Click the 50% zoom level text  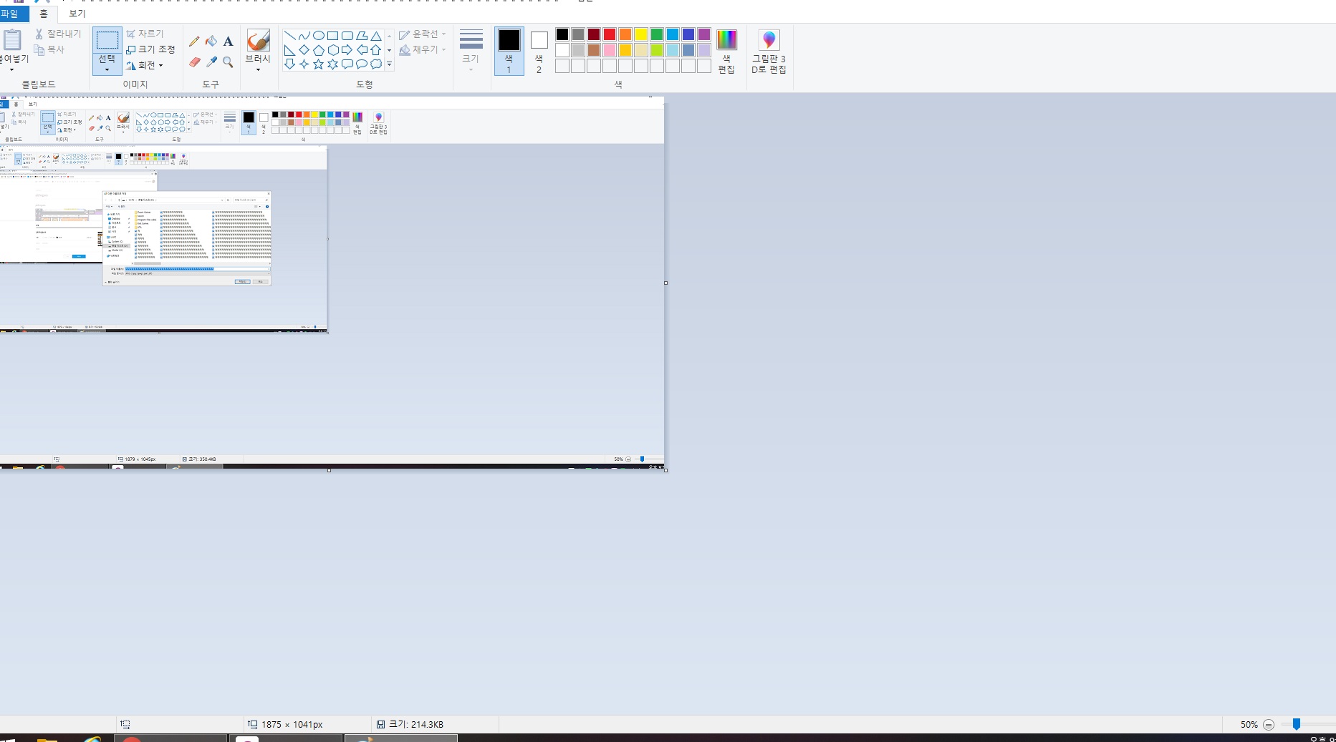(x=1249, y=725)
